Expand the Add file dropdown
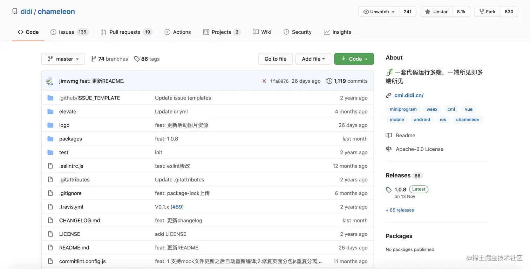 coord(313,59)
